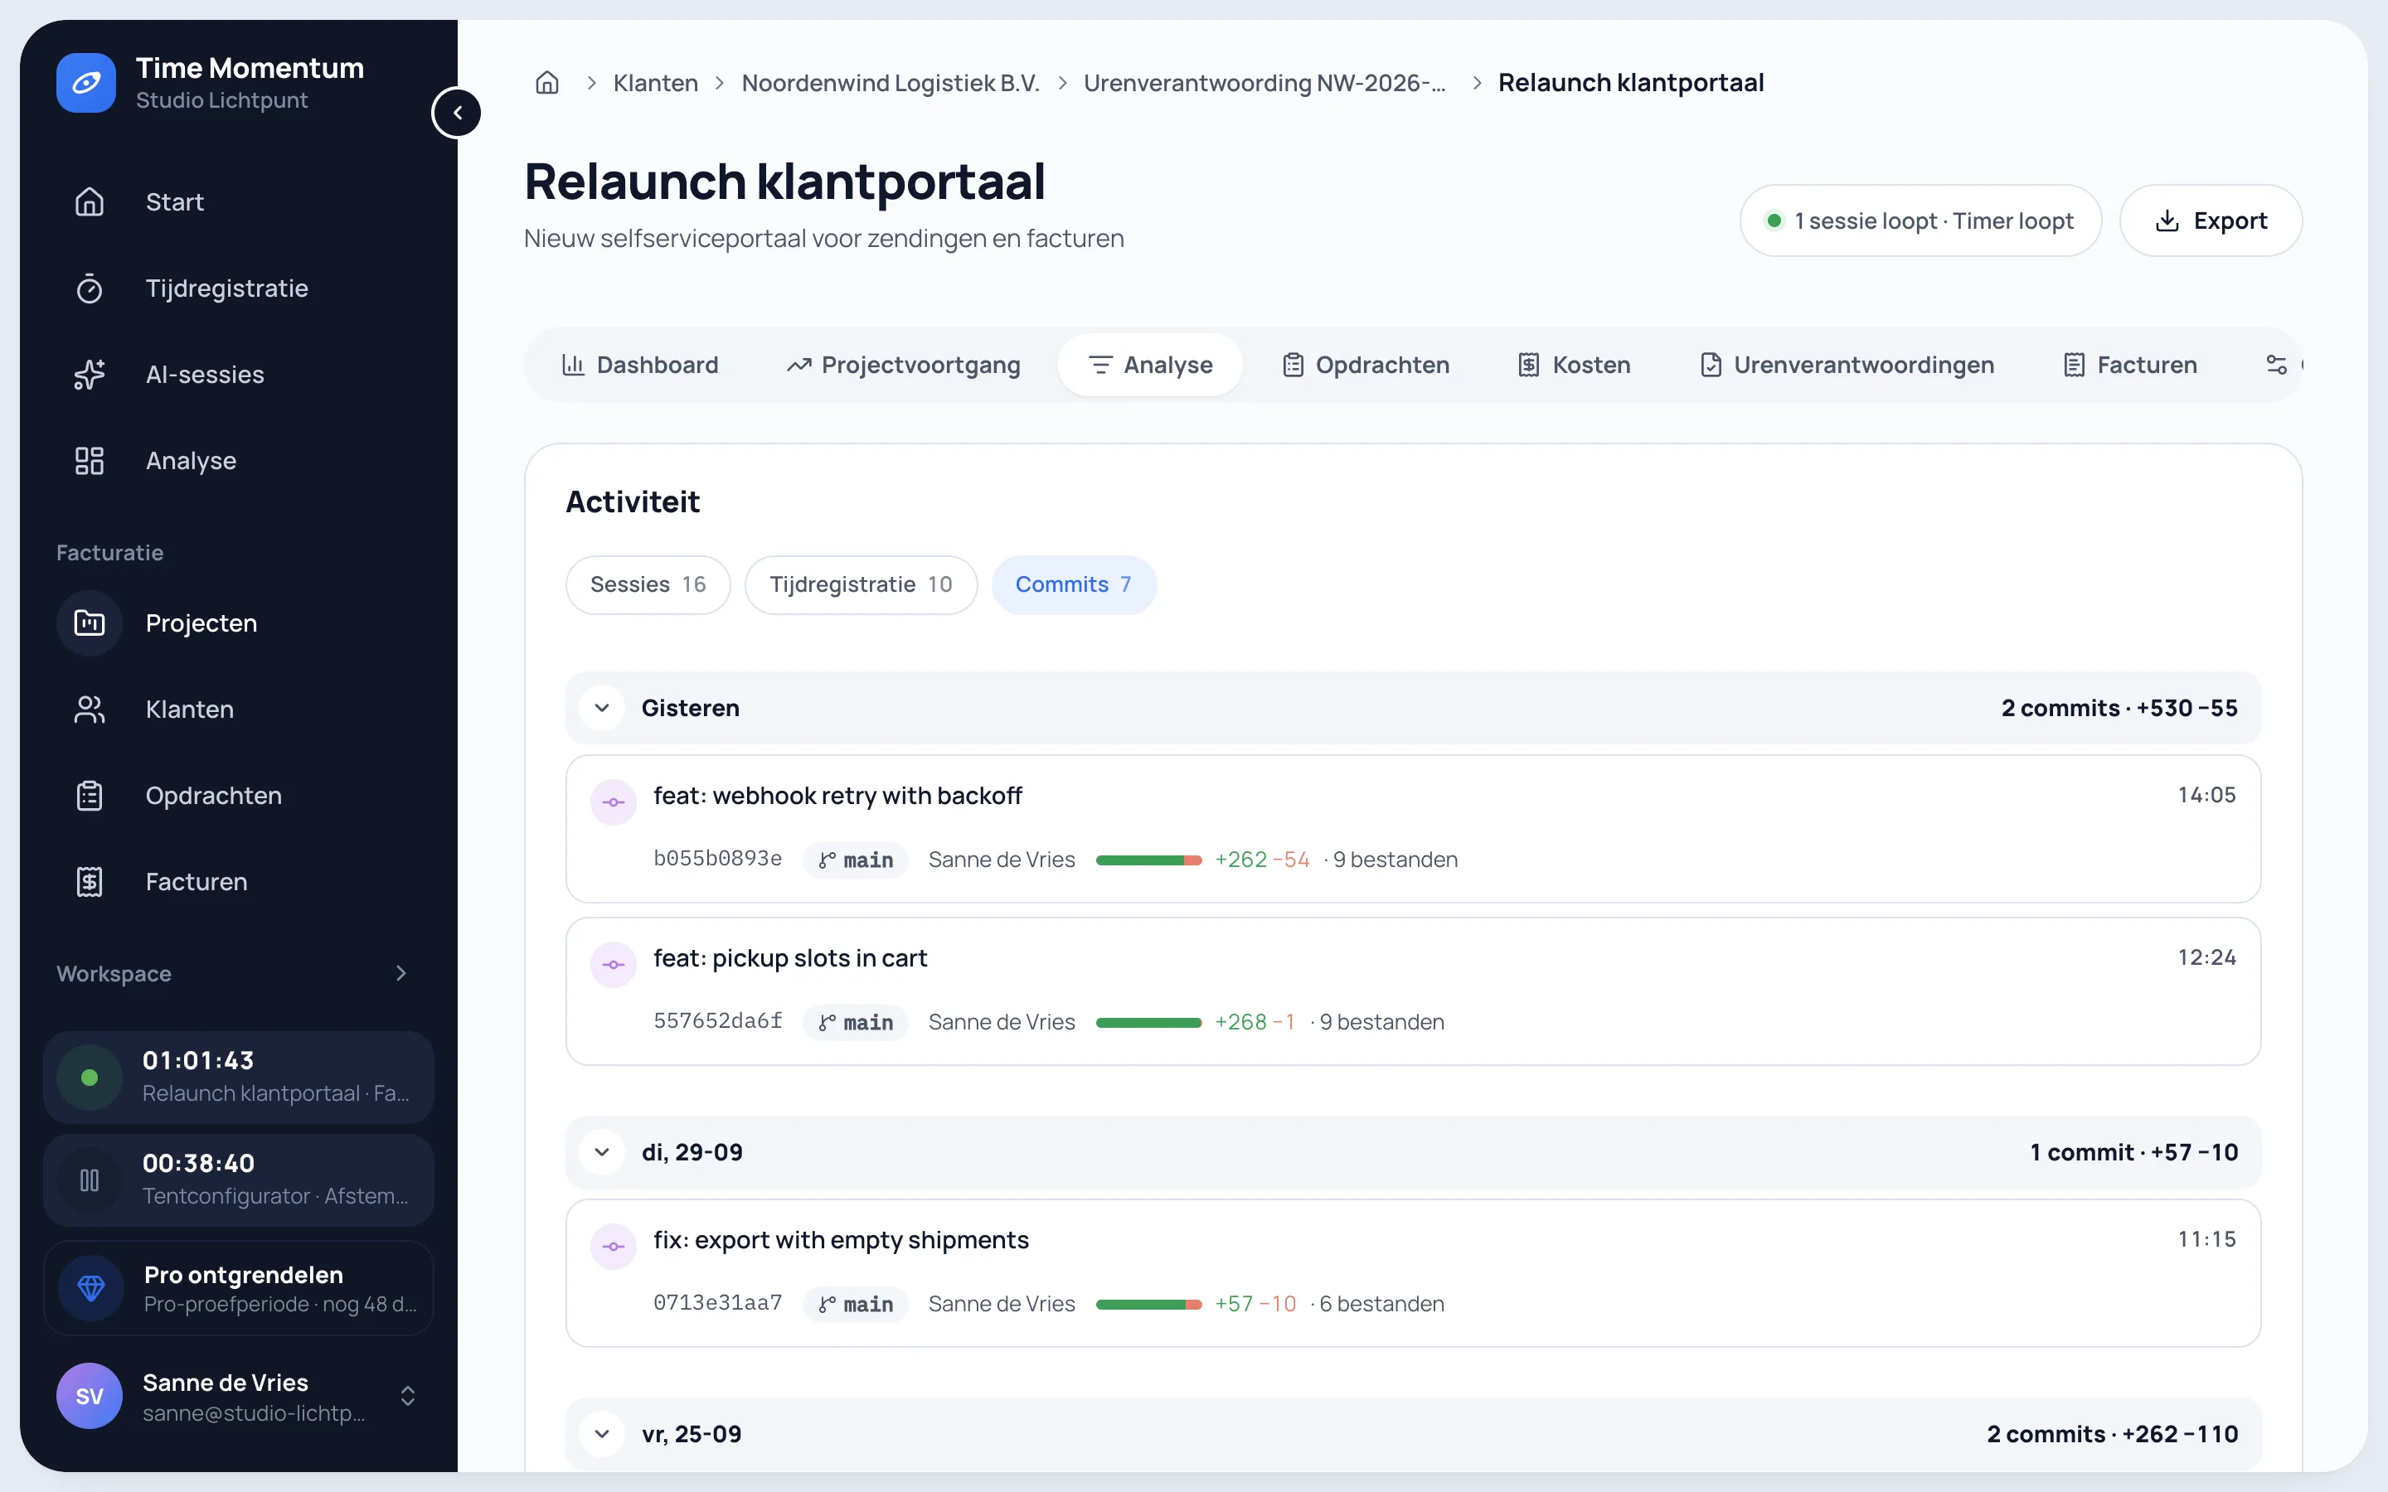Filter activity by Commits 7
The image size is (2388, 1492).
pyautogui.click(x=1074, y=585)
